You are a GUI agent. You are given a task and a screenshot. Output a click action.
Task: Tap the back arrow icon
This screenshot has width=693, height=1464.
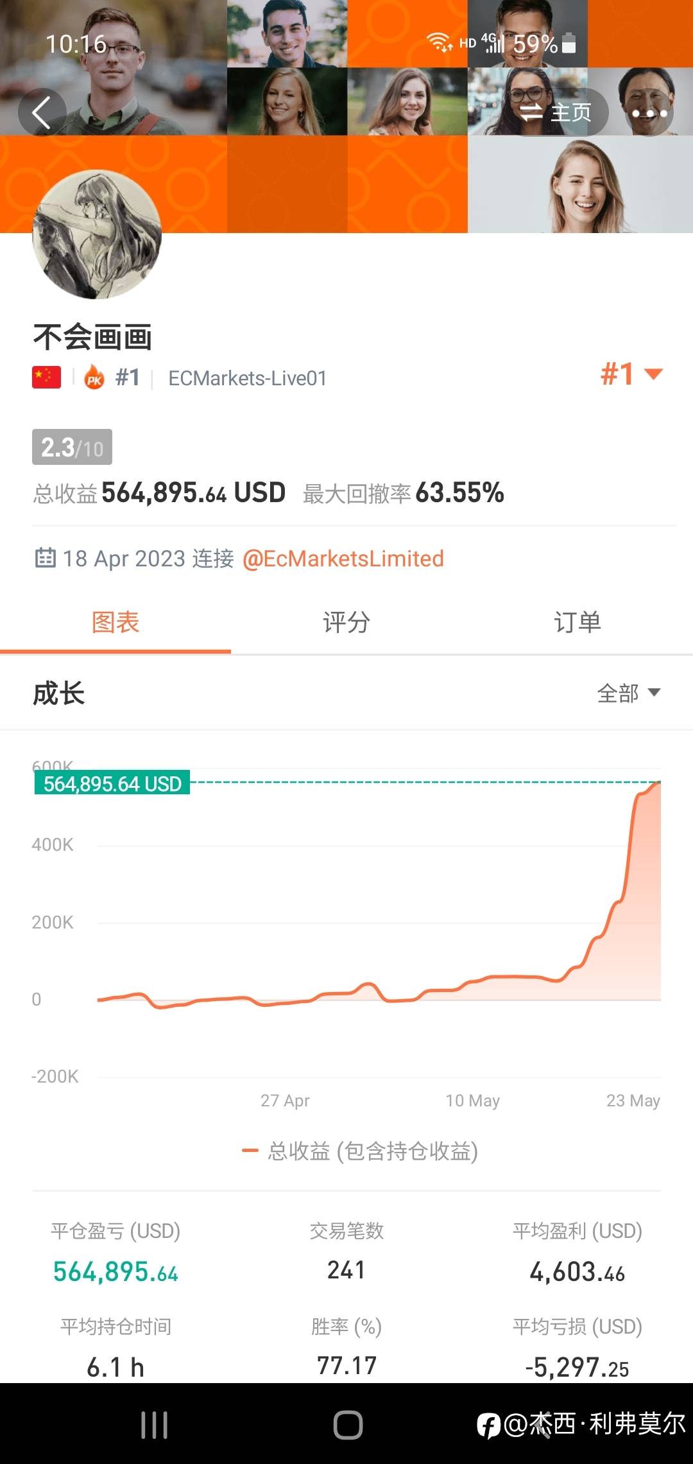42,112
